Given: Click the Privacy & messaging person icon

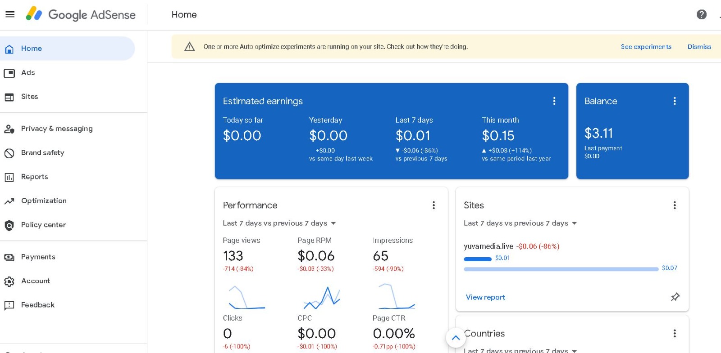Looking at the screenshot, I should (x=9, y=129).
